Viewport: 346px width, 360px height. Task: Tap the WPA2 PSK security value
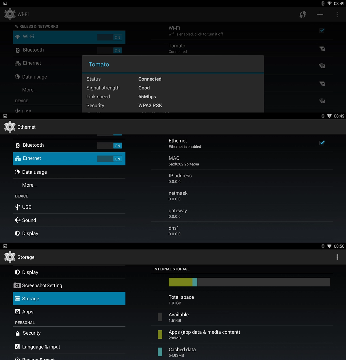pos(150,106)
